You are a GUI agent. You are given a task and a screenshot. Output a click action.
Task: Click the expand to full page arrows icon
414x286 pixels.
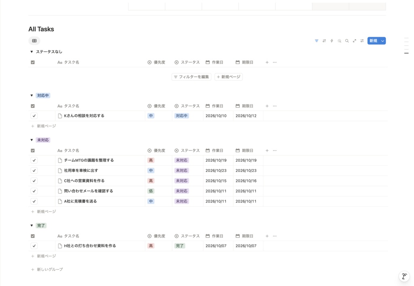(x=354, y=41)
